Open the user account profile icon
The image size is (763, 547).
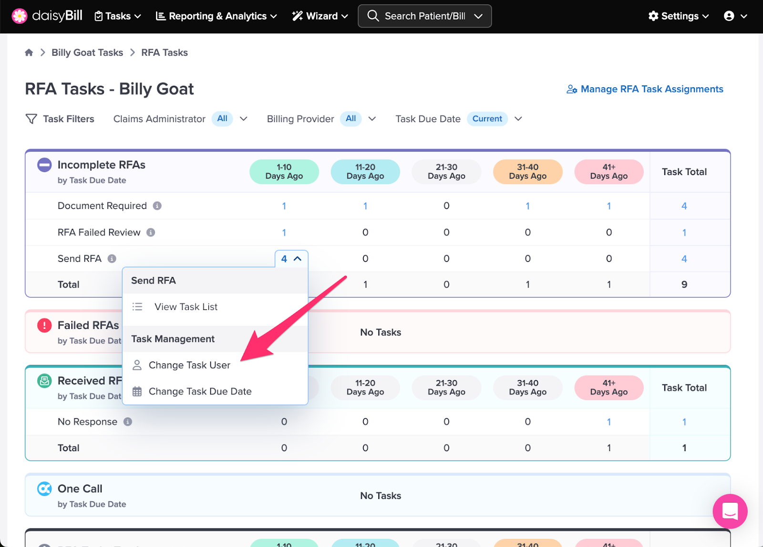coord(729,16)
